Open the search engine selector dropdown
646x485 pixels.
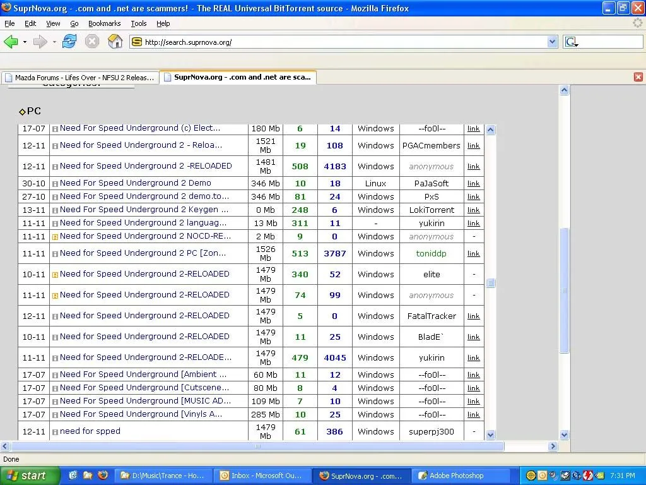pyautogui.click(x=572, y=42)
